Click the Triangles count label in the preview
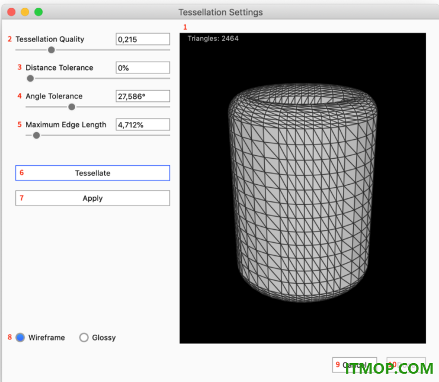This screenshot has width=439, height=382. (x=213, y=38)
